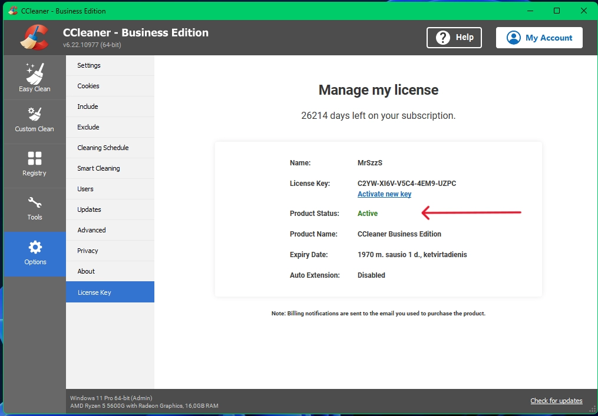Screen dimensions: 598x416
Task: Open the Tools wrench section
Action: coord(35,209)
